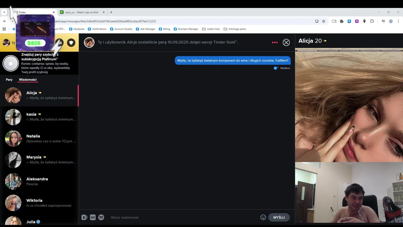Close the Lesiu_uu Kick browser tab
The height and width of the screenshot is (227, 403).
(x=104, y=12)
